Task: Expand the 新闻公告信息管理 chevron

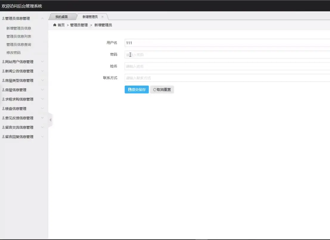Action: [42, 71]
